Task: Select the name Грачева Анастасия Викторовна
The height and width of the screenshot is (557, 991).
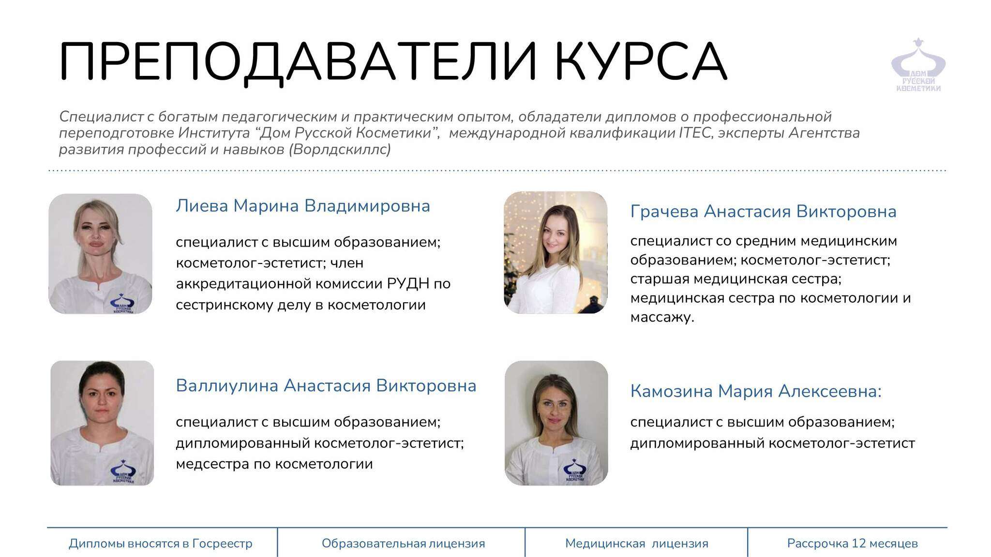Action: tap(763, 212)
